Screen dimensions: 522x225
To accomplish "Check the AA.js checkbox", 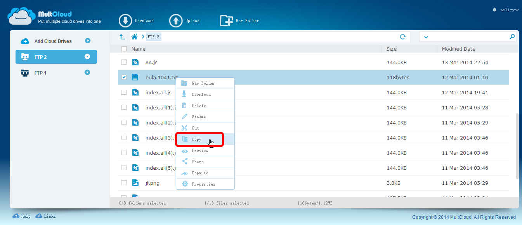I will (x=124, y=62).
